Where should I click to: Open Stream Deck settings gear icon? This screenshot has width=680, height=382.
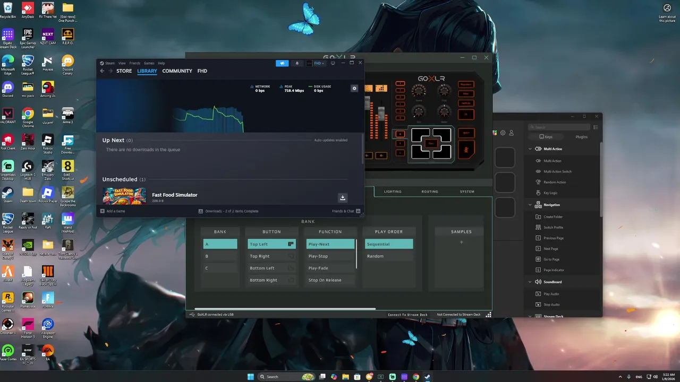503,133
